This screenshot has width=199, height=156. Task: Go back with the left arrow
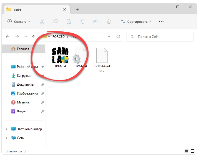[7, 37]
